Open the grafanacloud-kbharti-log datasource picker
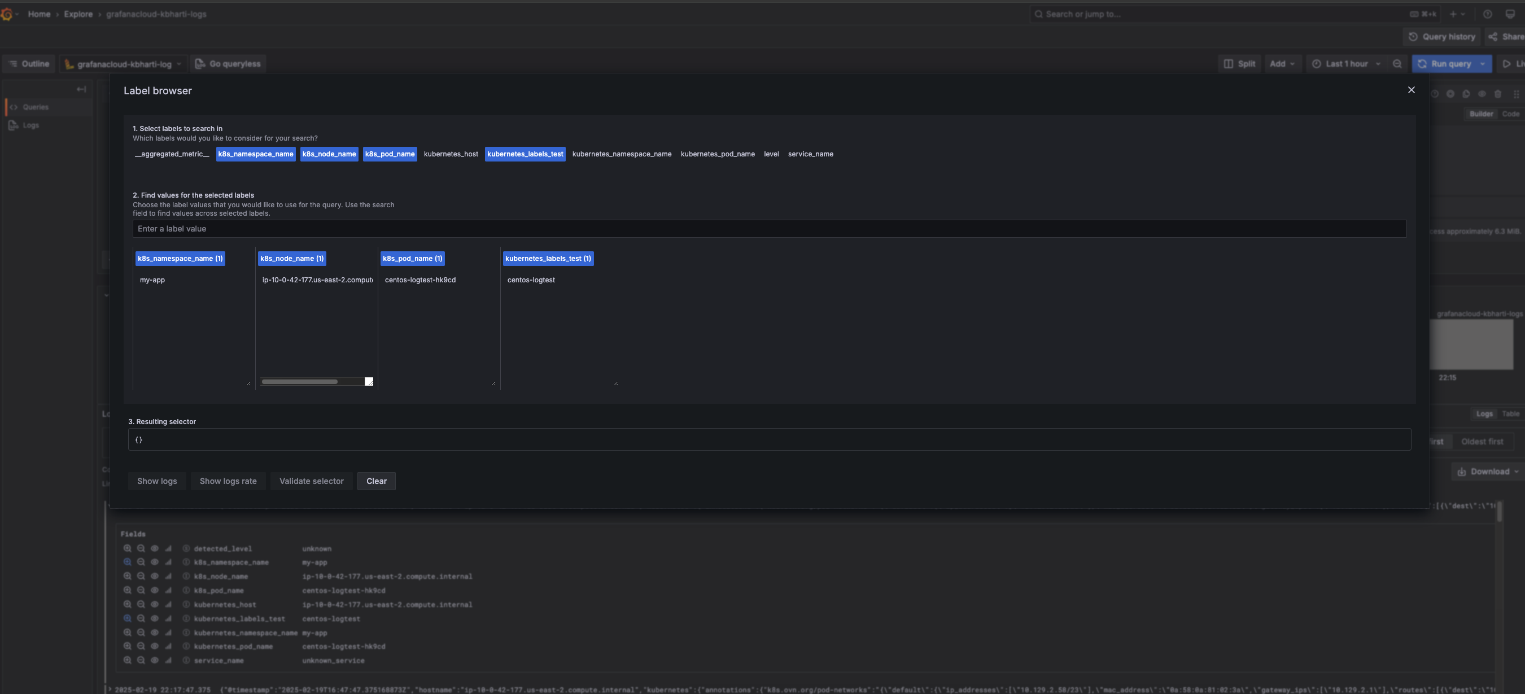1525x694 pixels. (x=123, y=64)
